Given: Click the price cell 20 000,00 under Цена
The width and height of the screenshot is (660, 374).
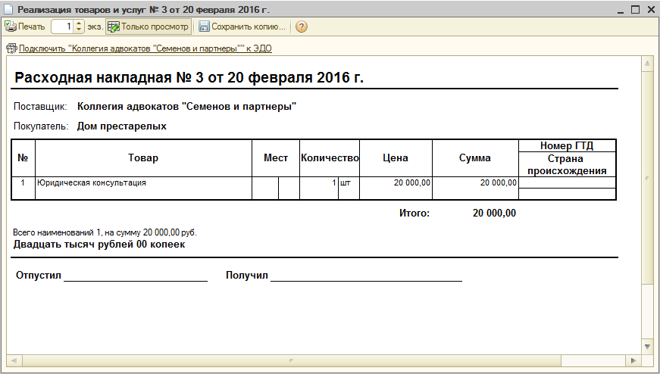Looking at the screenshot, I should pyautogui.click(x=396, y=188).
